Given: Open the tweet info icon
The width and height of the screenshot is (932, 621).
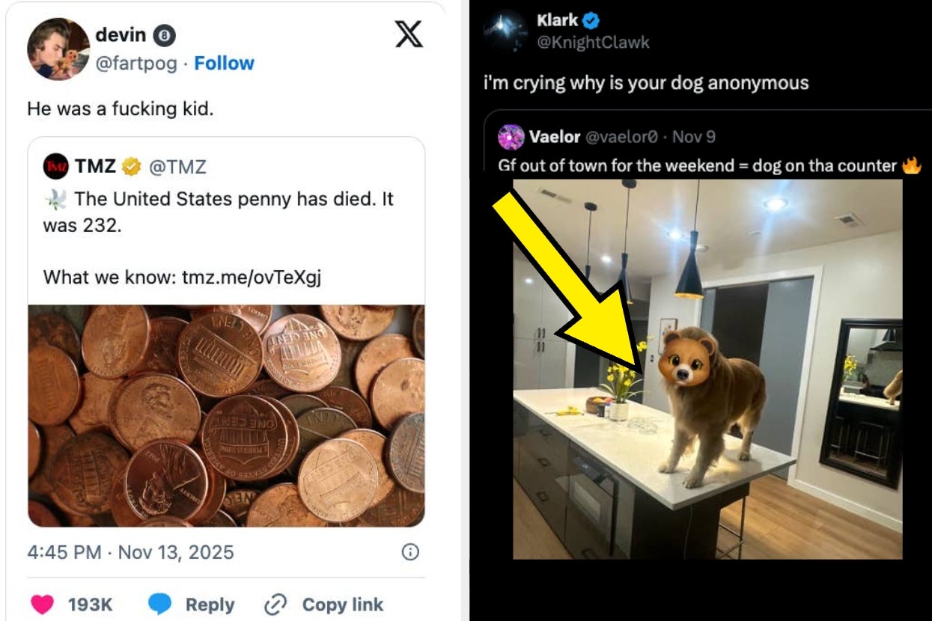Looking at the screenshot, I should [410, 552].
